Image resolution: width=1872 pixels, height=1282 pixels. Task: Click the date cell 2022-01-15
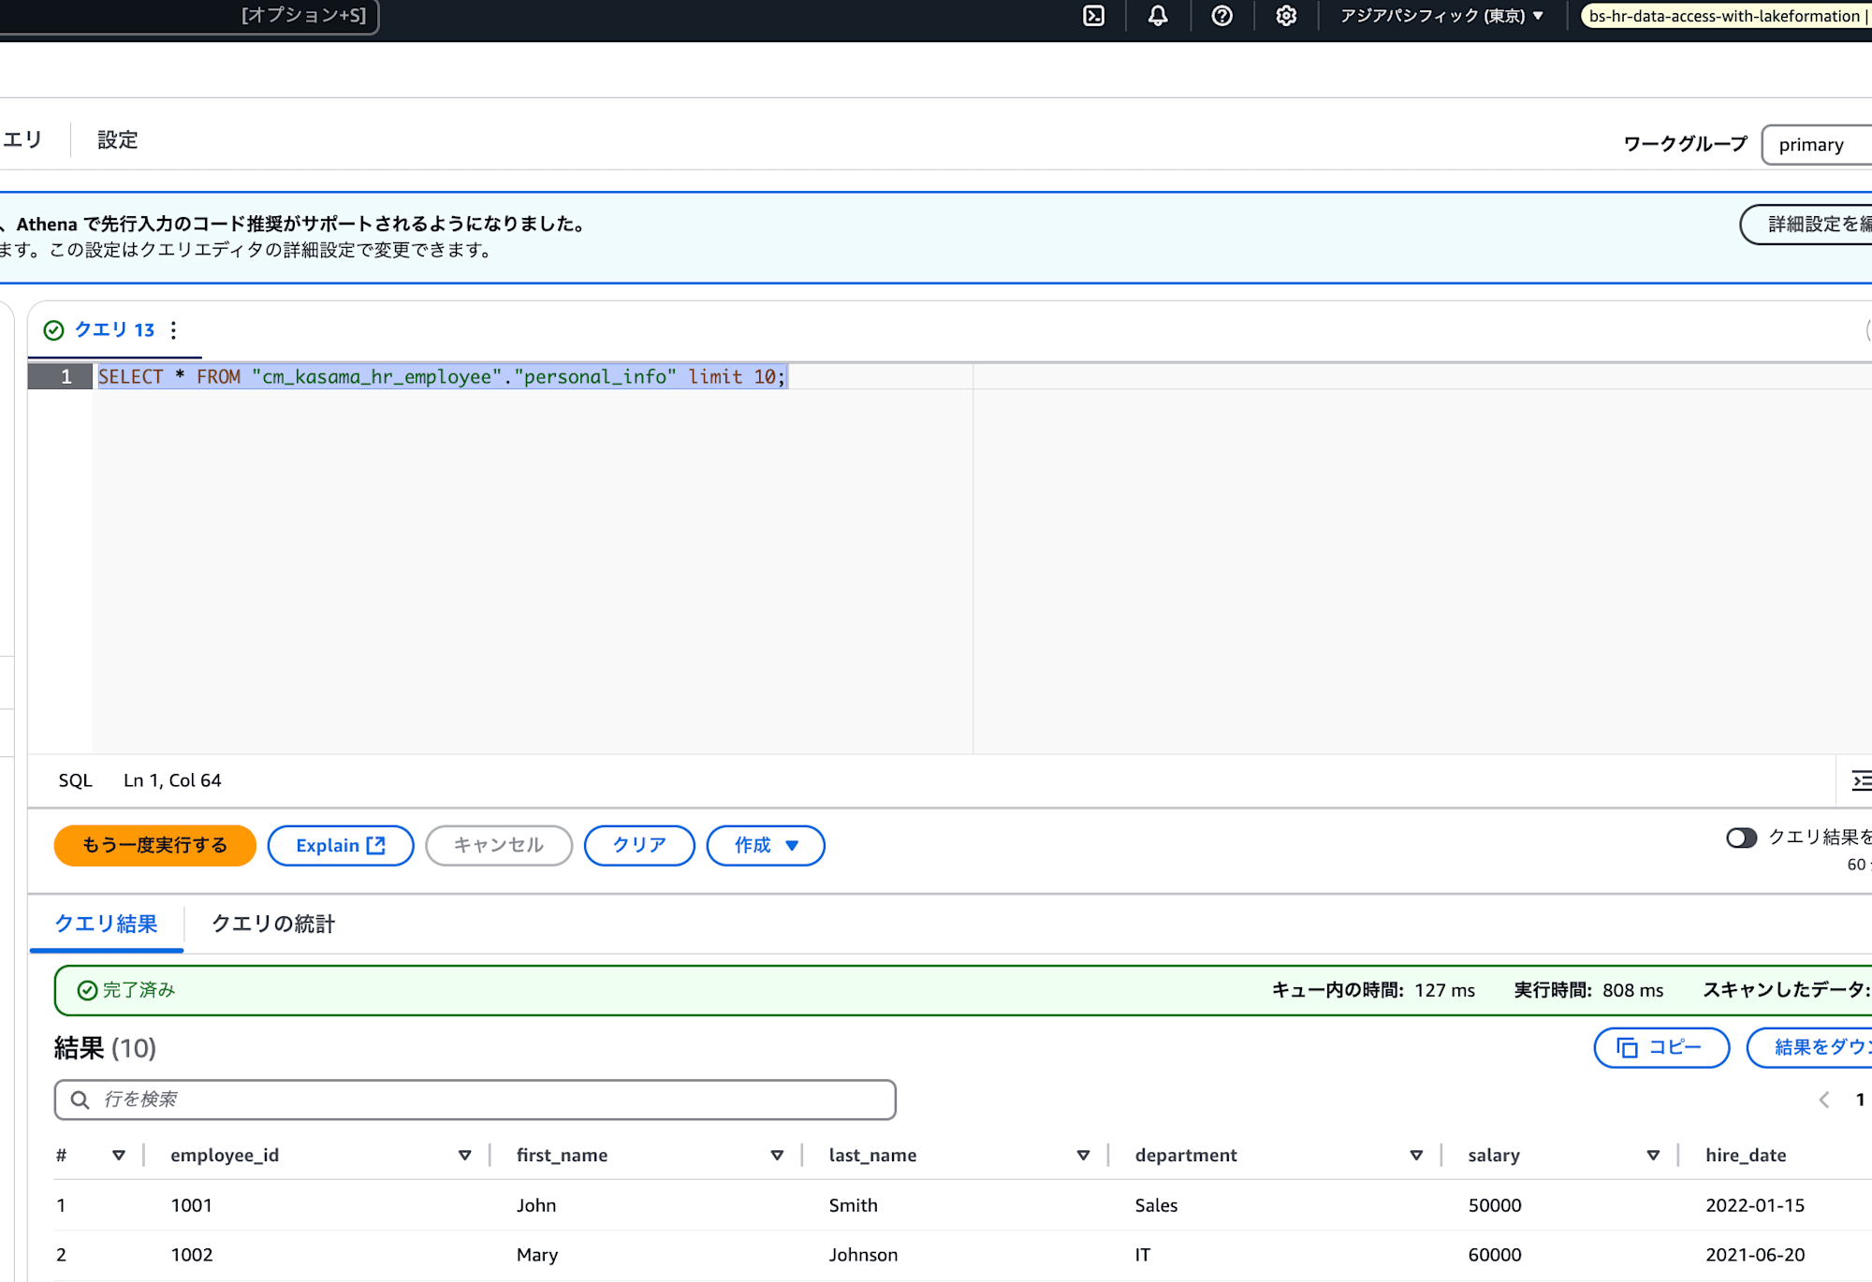pos(1755,1206)
